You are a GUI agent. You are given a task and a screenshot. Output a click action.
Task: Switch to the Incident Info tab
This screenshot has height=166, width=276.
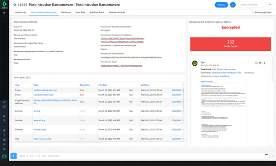[20, 12]
